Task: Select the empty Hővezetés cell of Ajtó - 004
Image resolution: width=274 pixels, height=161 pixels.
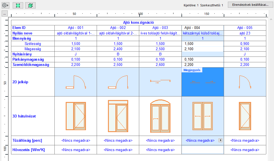Action: (x=202, y=150)
